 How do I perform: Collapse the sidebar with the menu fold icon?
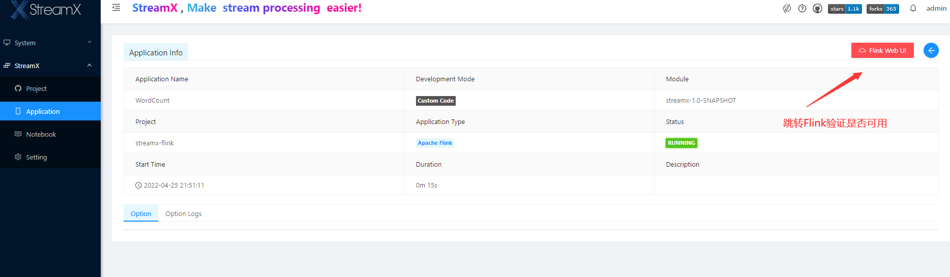(116, 8)
